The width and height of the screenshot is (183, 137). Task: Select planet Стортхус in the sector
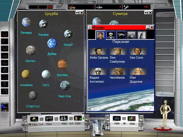pyautogui.click(x=33, y=96)
